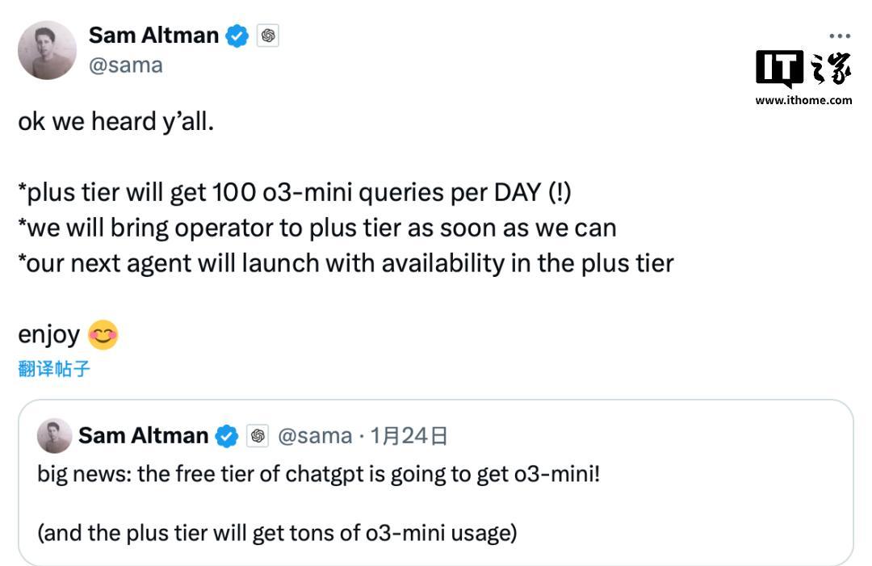The image size is (872, 566).
Task: Click the IT之家 logo watermark
Action: tap(803, 69)
